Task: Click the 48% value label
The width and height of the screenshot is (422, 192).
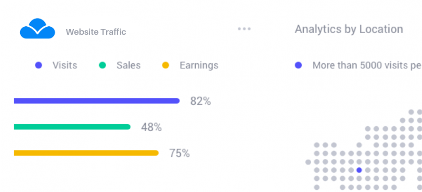Action: pyautogui.click(x=151, y=127)
